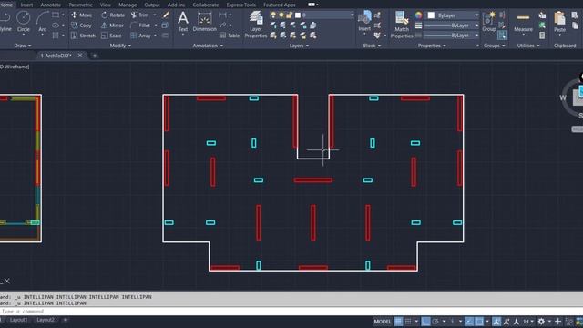This screenshot has height=328, width=583.
Task: Expand the Properties panel
Action: click(x=431, y=46)
